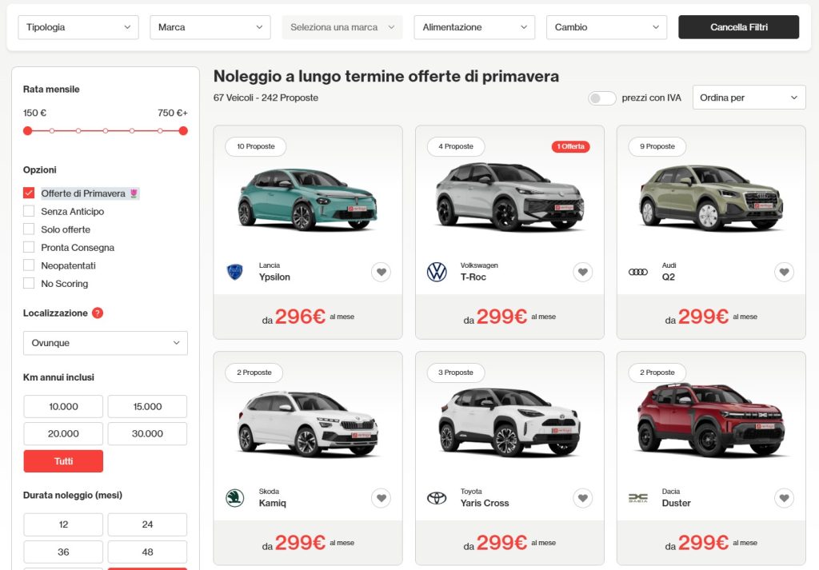Open the Ovunque location dropdown
The height and width of the screenshot is (570, 819).
click(105, 343)
